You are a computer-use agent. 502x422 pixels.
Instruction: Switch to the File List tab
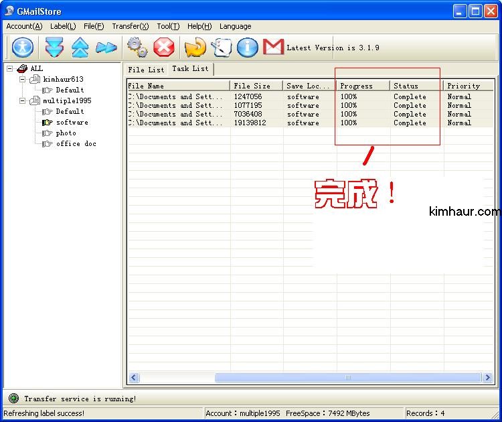(146, 70)
